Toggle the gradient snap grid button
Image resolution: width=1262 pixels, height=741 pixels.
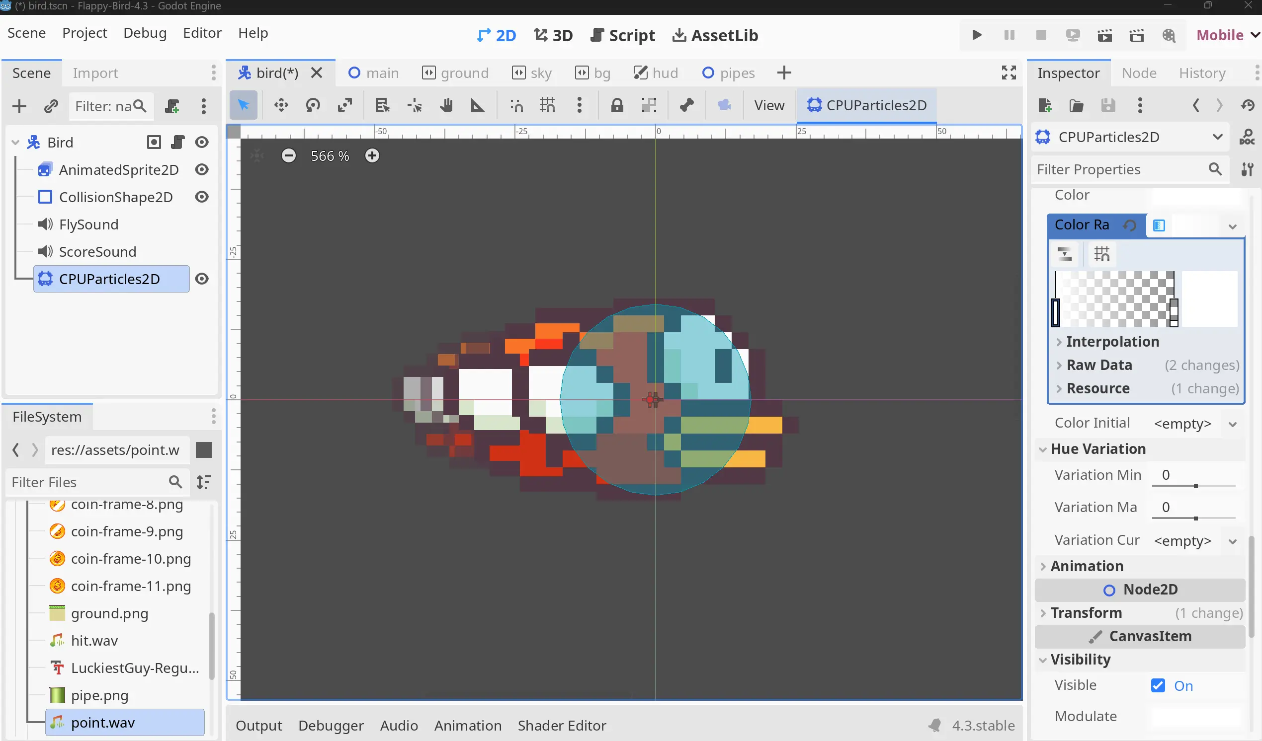(1102, 254)
